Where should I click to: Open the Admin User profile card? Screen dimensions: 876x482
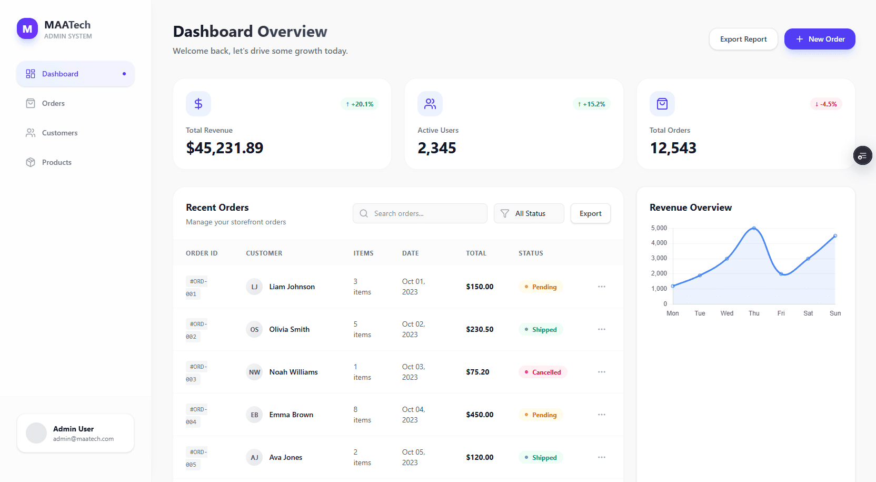pos(83,433)
